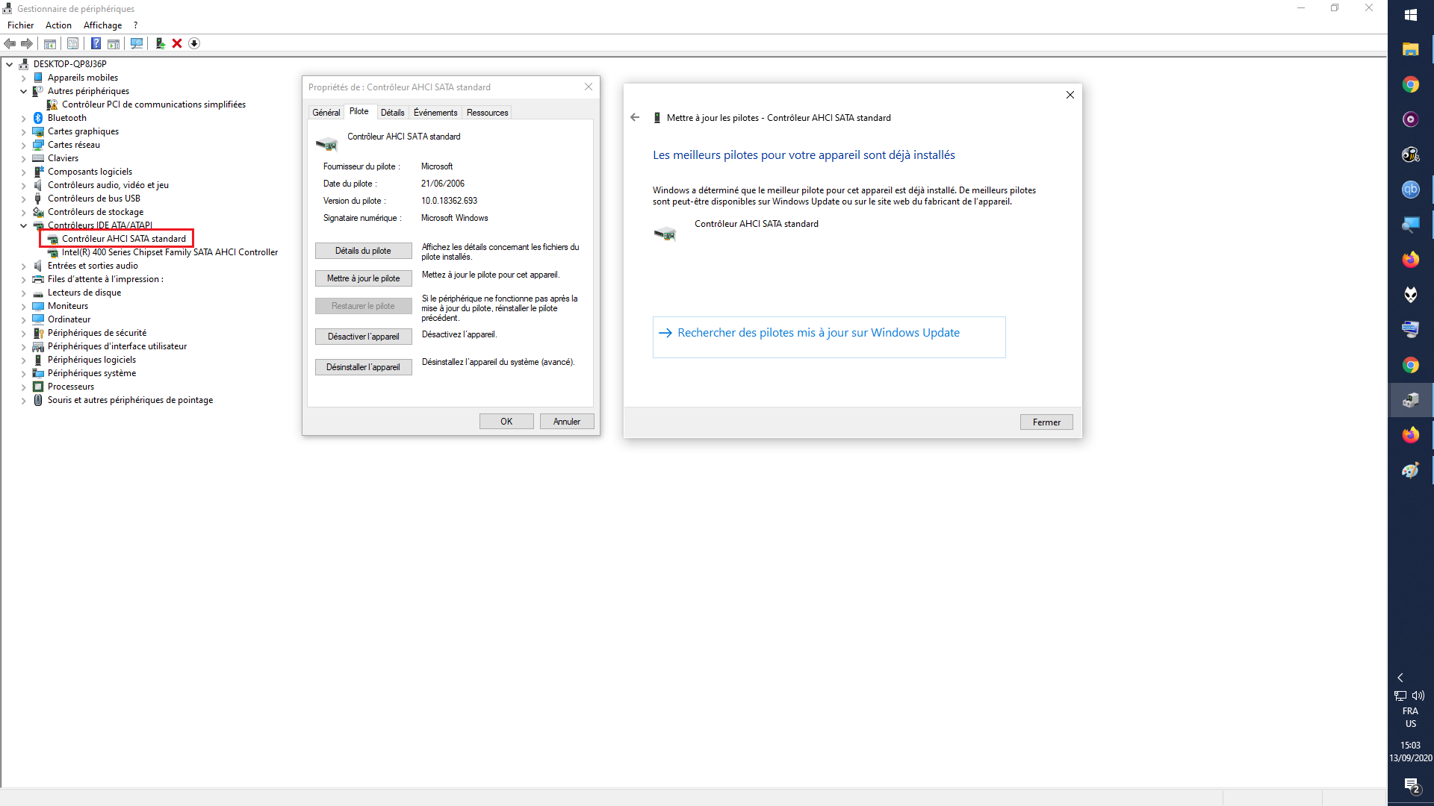The width and height of the screenshot is (1434, 806).
Task: Switch to the Événements tab
Action: coord(435,113)
